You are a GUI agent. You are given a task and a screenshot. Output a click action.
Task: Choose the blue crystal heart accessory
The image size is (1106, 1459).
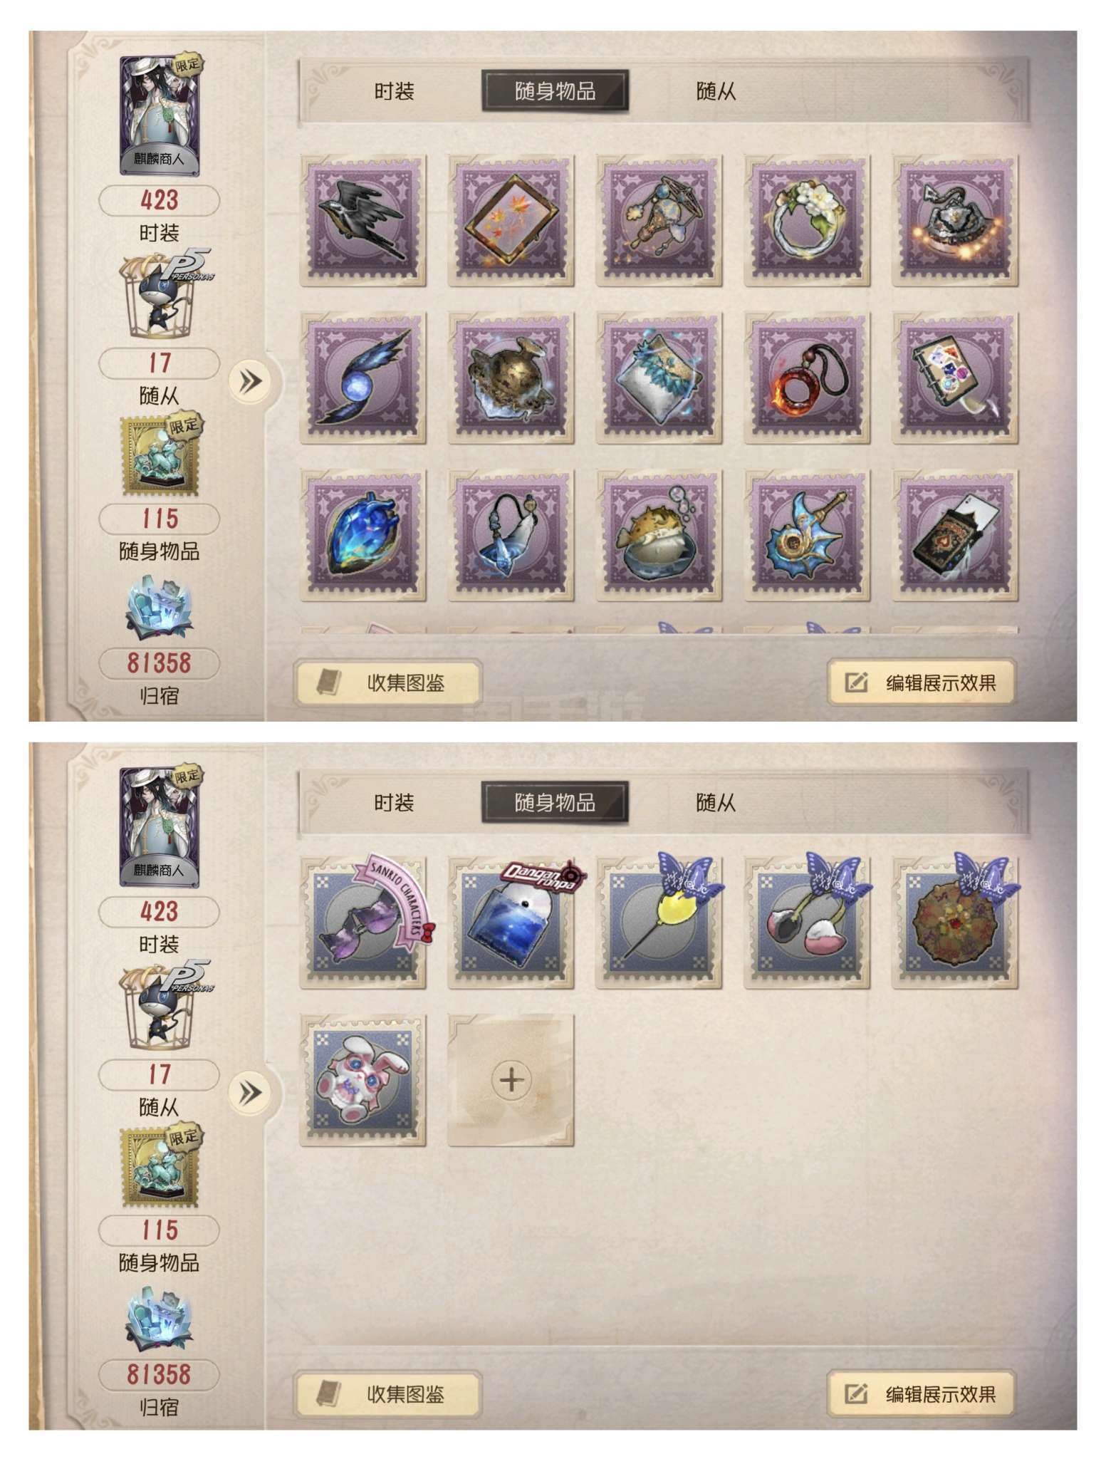(363, 536)
